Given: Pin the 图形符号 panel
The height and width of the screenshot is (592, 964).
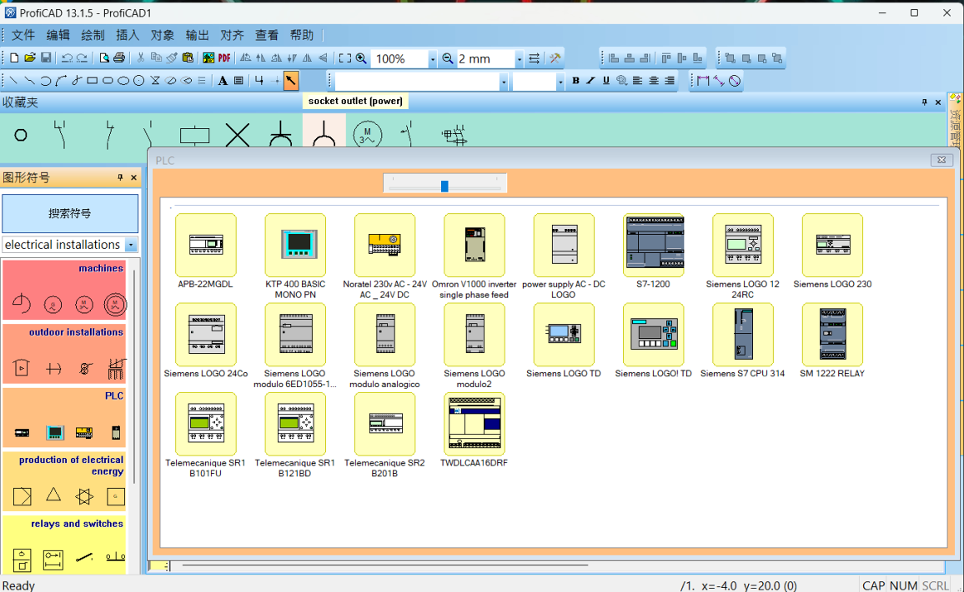Looking at the screenshot, I should point(120,178).
